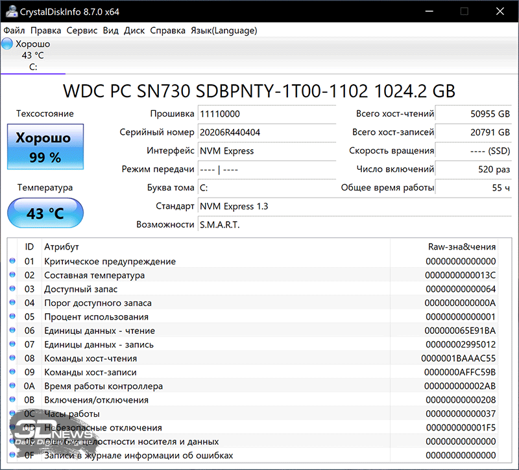This screenshot has width=519, height=470.
Task: Click status orb for attribute 09
Action: [12, 371]
